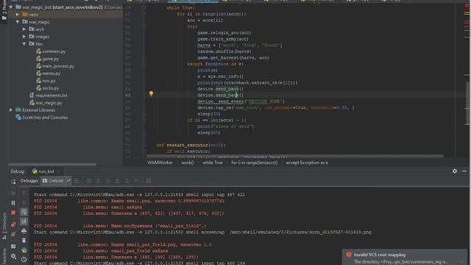Collapse the try block fold marker
Image resolution: width=471 pixels, height=265 pixels.
[144, 26]
